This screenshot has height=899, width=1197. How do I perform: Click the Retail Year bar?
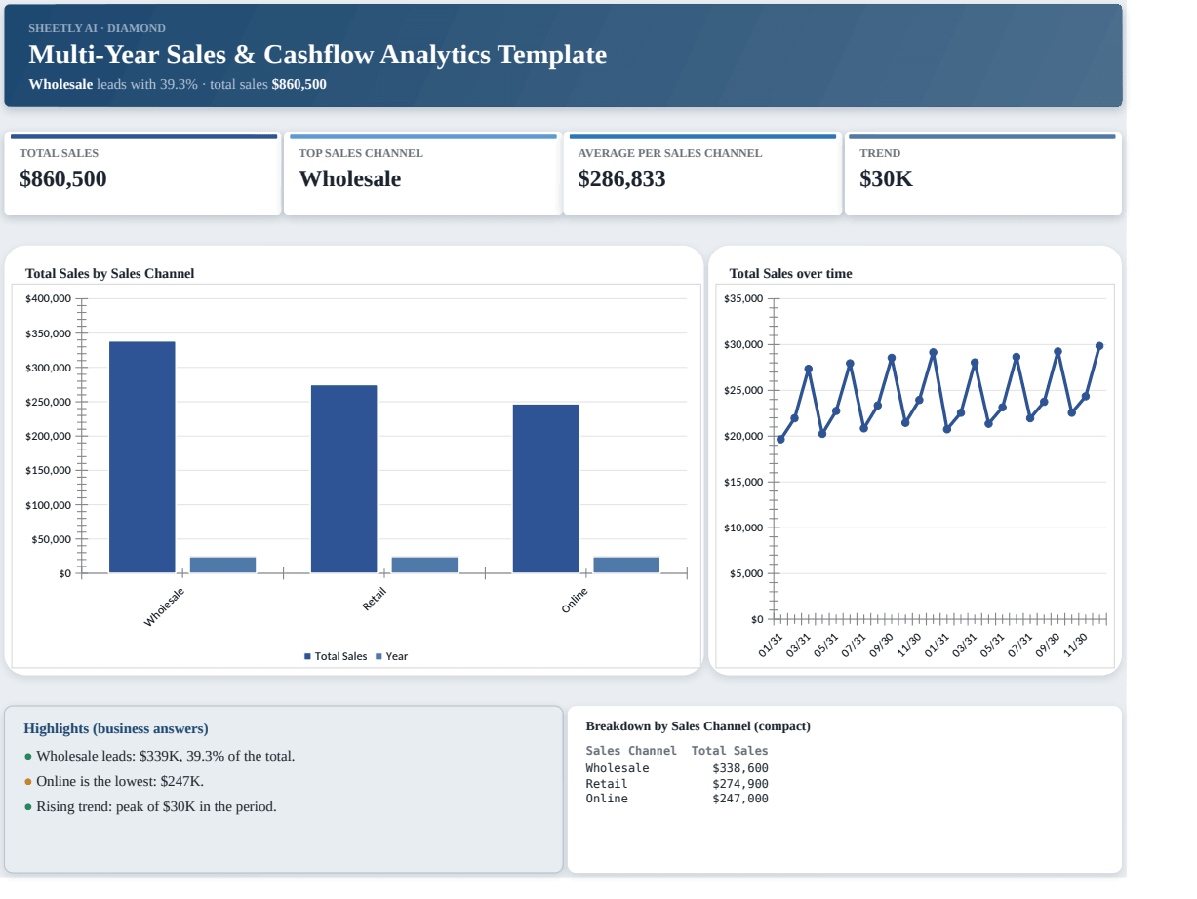pos(424,565)
